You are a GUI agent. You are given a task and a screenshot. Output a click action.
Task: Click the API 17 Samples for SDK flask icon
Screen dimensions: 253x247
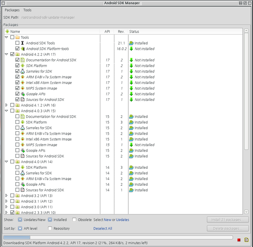[23, 71]
